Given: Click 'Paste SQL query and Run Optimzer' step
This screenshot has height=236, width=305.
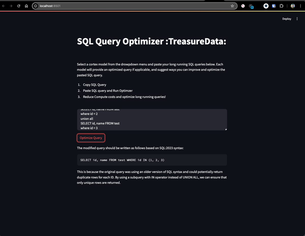Looking at the screenshot, I should pos(108,90).
